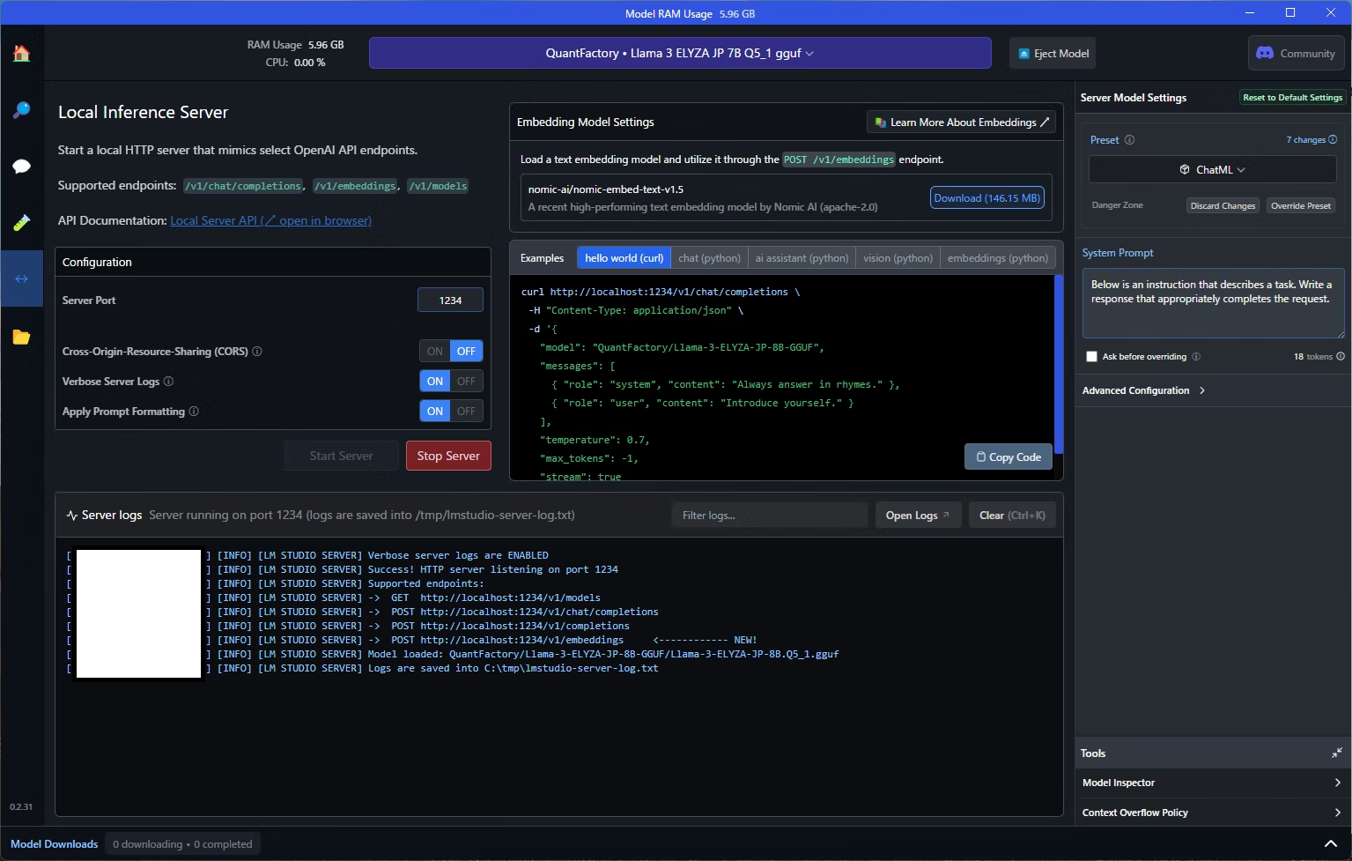Check the Ask before overriding checkbox
This screenshot has width=1352, height=861.
point(1092,357)
